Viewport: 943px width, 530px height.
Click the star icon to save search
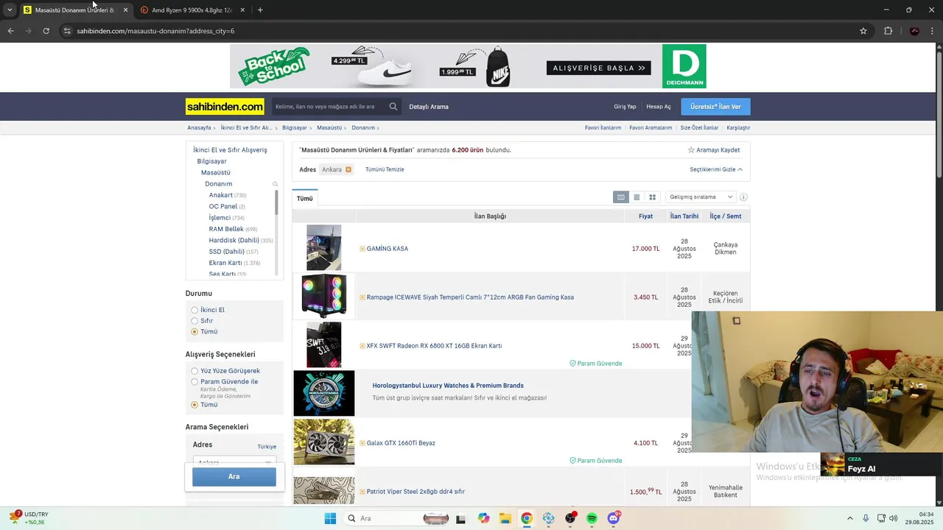tap(691, 150)
